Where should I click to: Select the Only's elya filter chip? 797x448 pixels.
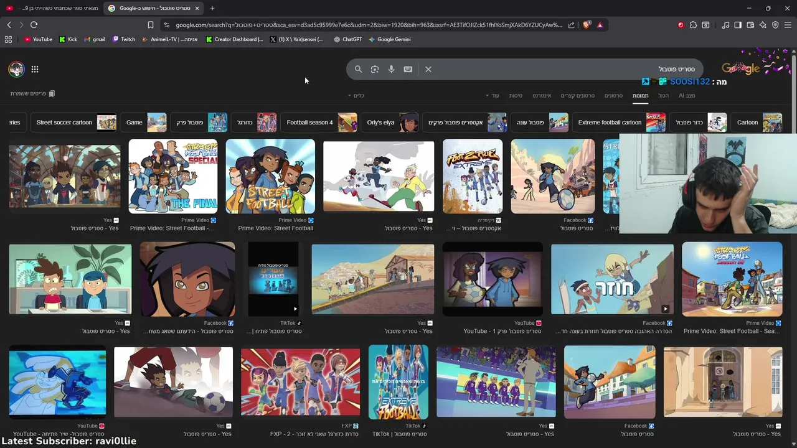(389, 123)
